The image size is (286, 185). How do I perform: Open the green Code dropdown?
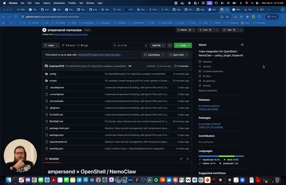point(183,45)
